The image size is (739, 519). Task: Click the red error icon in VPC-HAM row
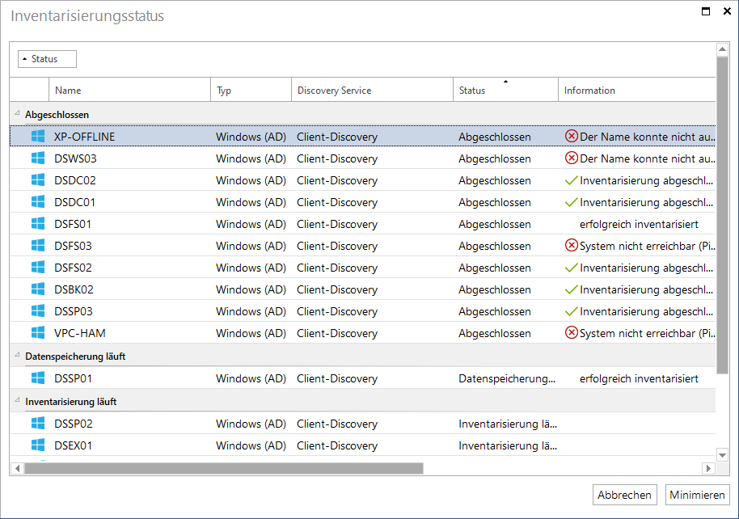click(x=571, y=333)
